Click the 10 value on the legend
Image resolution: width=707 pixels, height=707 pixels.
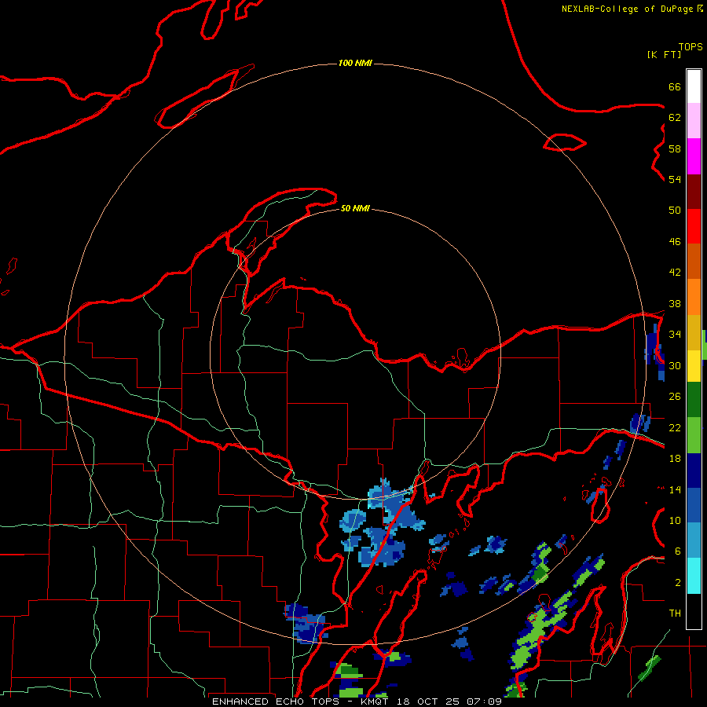point(675,521)
